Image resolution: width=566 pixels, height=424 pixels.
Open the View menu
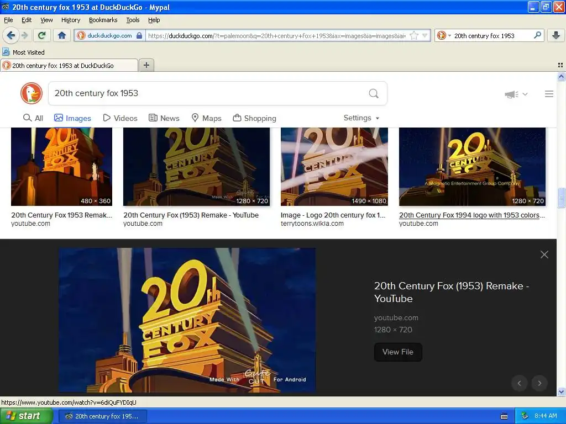pyautogui.click(x=46, y=20)
